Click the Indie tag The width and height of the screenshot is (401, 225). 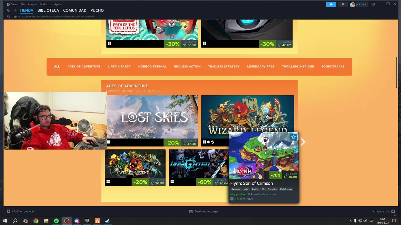(246, 189)
